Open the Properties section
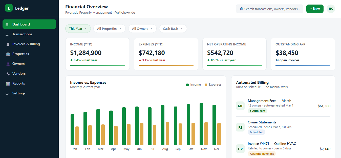341x158 pixels. click(29, 54)
